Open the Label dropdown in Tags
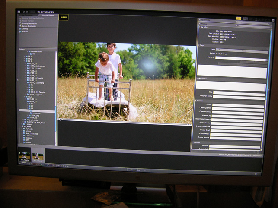Screen dimensions: 278x208 (x=242, y=50)
